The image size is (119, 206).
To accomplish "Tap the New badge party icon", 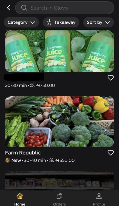I will (8, 161).
